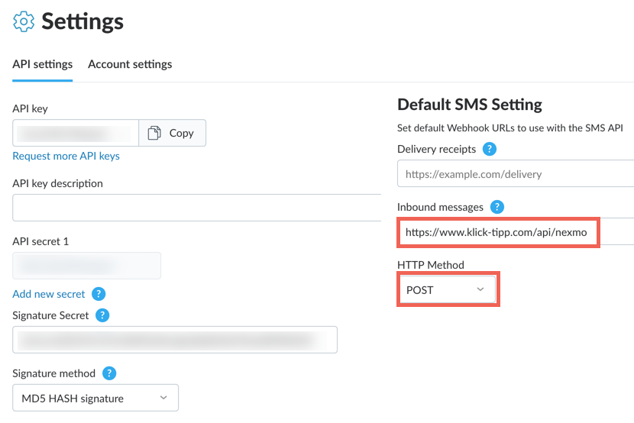Expand the HTTP Method POST dropdown
The height and width of the screenshot is (423, 634).
(x=447, y=289)
